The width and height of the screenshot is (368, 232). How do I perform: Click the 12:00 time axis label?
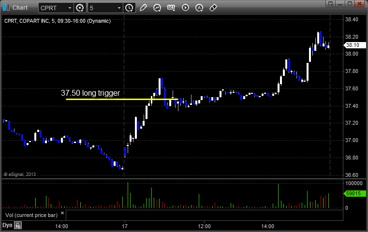point(204,226)
